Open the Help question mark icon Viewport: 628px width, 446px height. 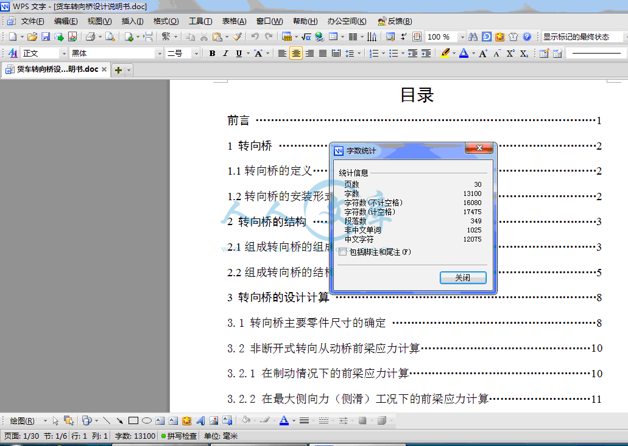click(x=527, y=37)
